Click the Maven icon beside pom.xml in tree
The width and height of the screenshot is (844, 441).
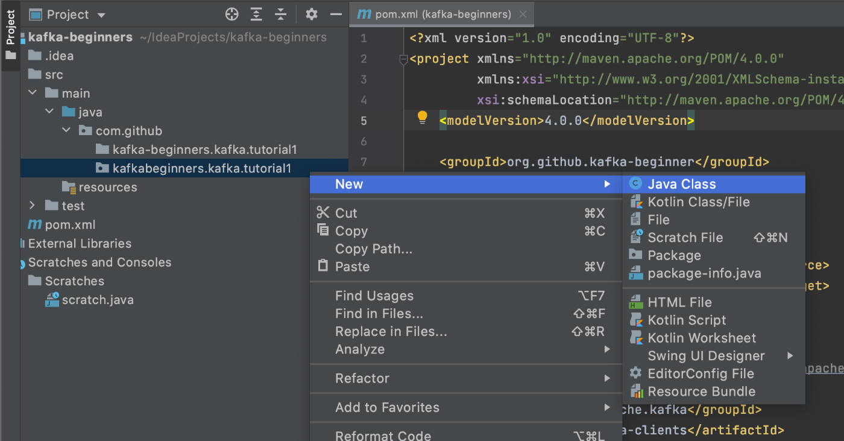click(x=34, y=225)
